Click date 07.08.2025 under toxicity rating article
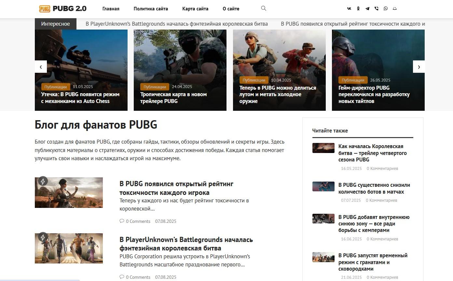Screen dimensions: 453x281 click(x=166, y=221)
